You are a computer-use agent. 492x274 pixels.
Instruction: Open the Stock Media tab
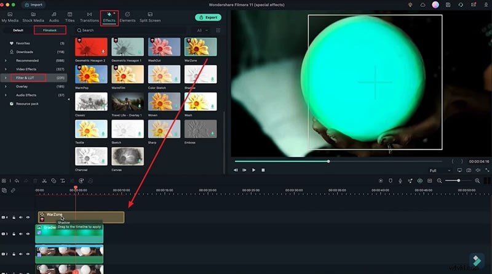tap(33, 17)
